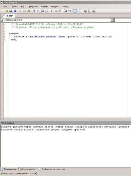Open the Программа menu

click(33, 7)
